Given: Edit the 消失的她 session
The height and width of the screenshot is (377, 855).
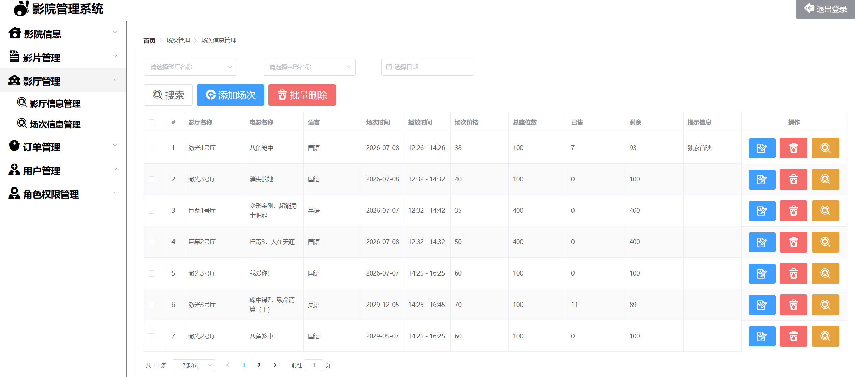Looking at the screenshot, I should click(762, 179).
